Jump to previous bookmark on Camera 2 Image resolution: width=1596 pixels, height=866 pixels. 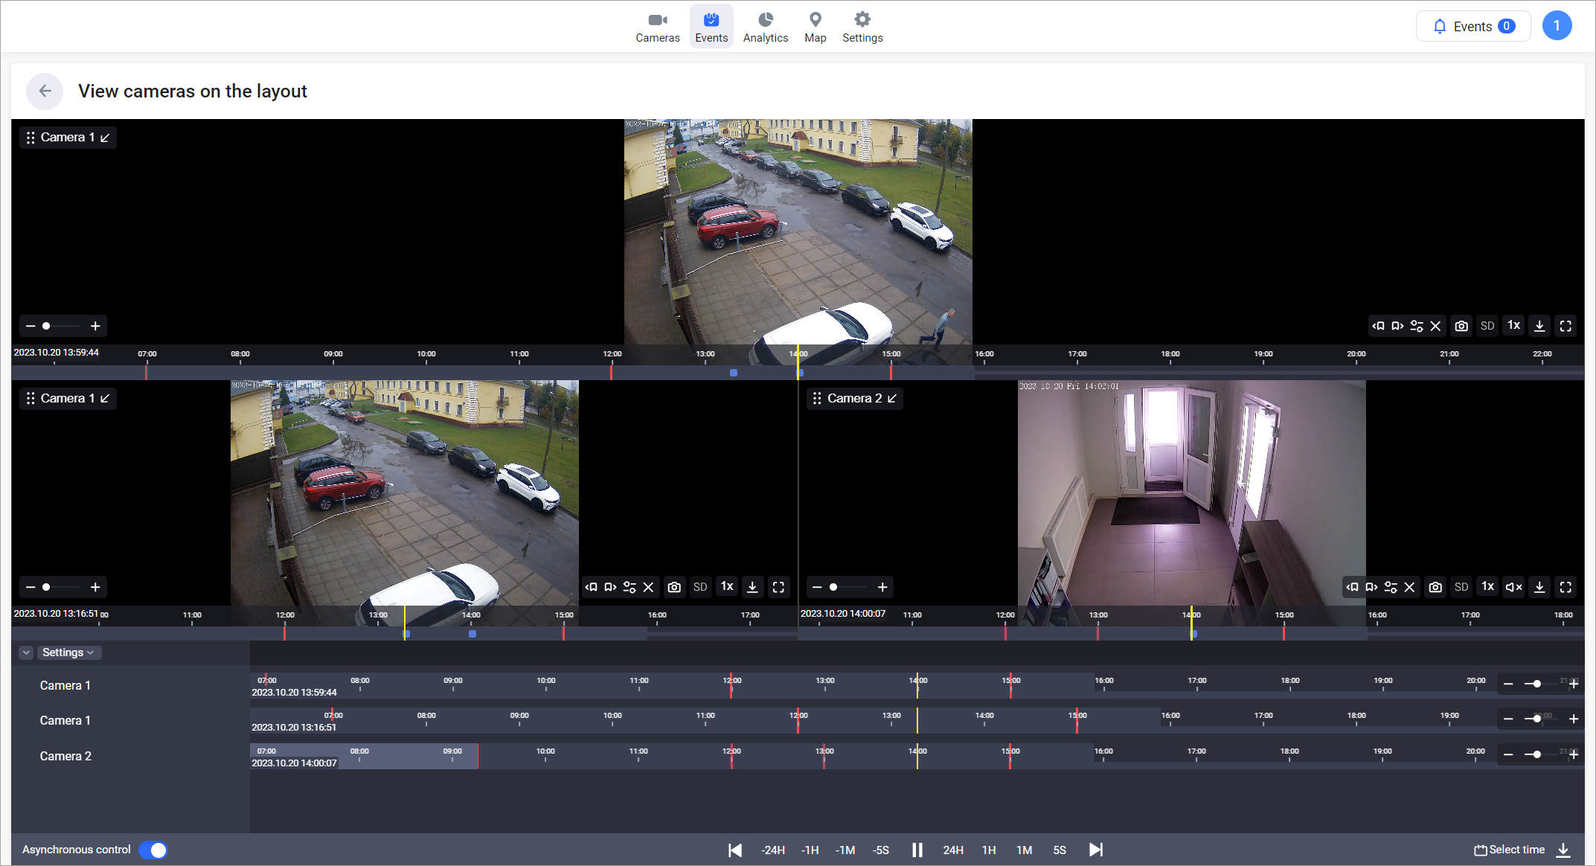(1353, 587)
